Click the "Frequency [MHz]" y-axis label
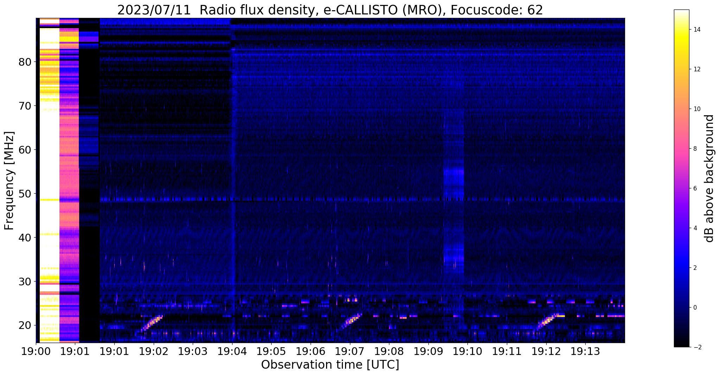Viewport: 720px width, 375px height. click(x=9, y=181)
